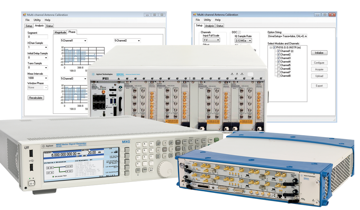Open the Utility menu in the left window
The image size is (360, 210).
click(x=37, y=20)
